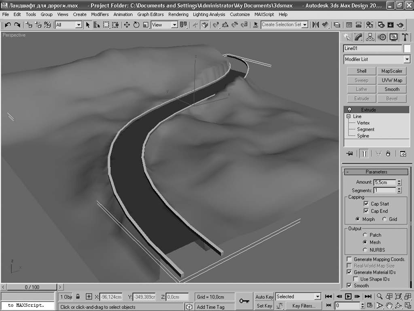Switch to the Hierarchy panel icon

coord(370,37)
